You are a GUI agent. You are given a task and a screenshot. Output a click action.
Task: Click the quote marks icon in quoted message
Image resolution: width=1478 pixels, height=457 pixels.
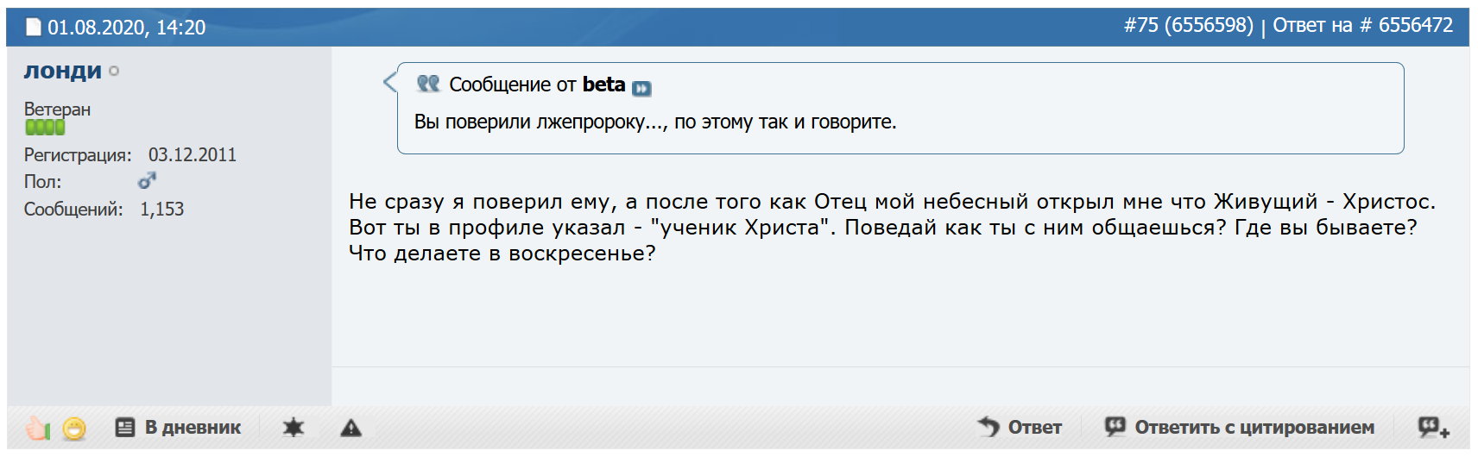(x=428, y=84)
